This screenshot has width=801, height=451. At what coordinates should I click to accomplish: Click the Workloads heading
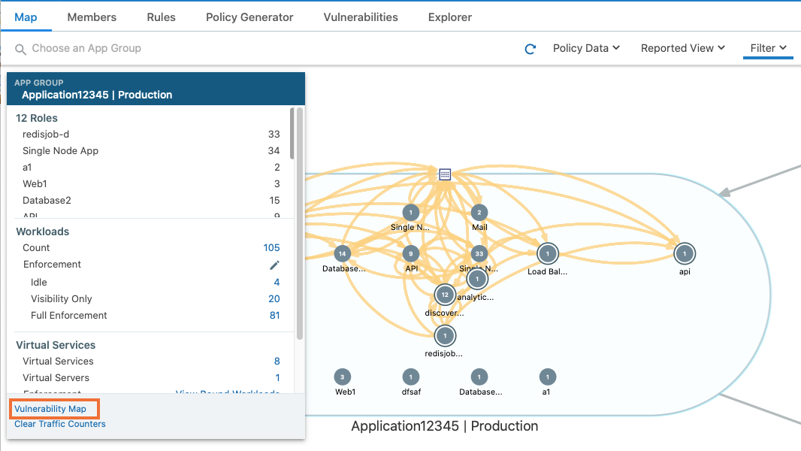click(42, 232)
